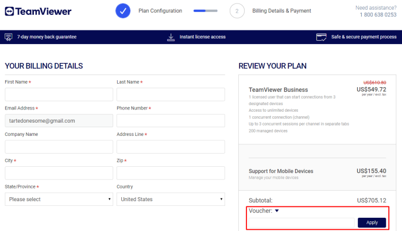Image resolution: width=402 pixels, height=231 pixels.
Task: Apply the voucher code
Action: point(372,222)
